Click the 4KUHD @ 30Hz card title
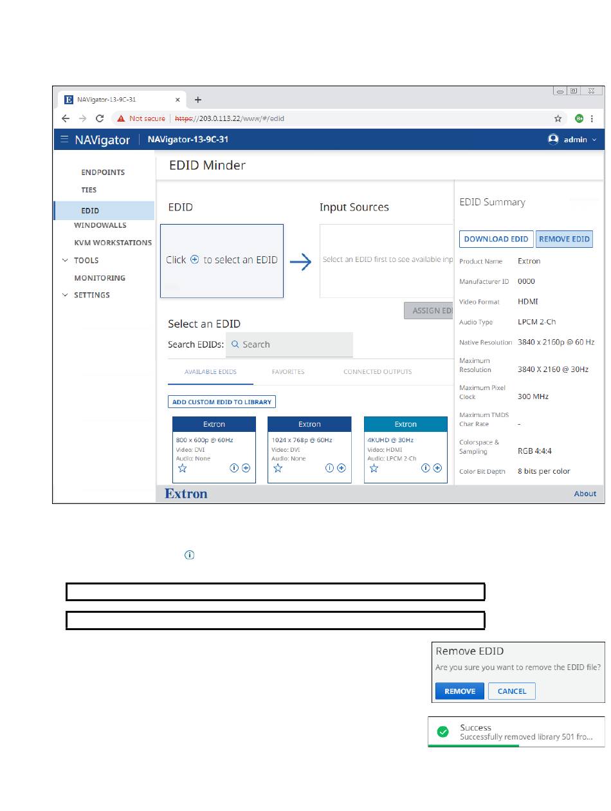Image resolution: width=611 pixels, height=811 pixels. (390, 440)
